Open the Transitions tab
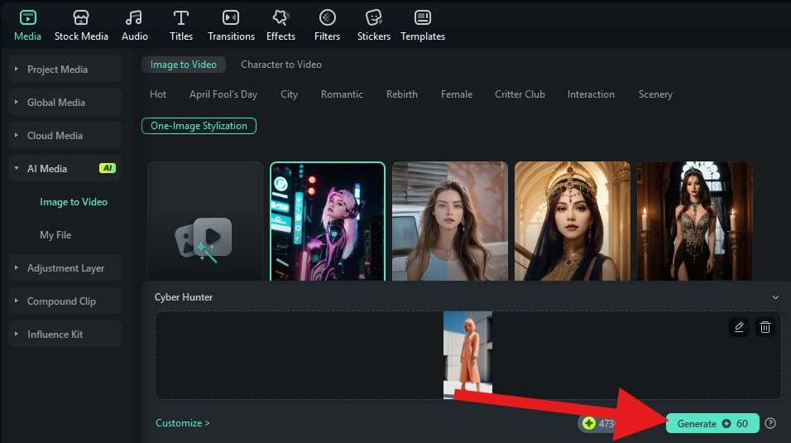 click(x=231, y=26)
